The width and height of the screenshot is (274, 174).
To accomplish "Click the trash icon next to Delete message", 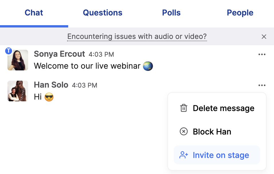I will point(183,108).
